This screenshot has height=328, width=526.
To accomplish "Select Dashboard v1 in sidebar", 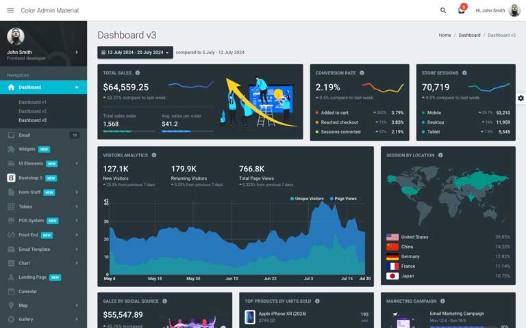I will point(32,102).
